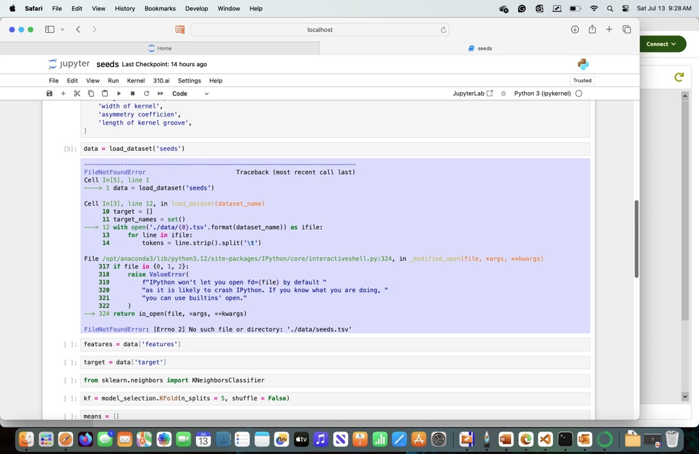Click the localhost address bar
This screenshot has height=454, width=699.
pyautogui.click(x=319, y=29)
